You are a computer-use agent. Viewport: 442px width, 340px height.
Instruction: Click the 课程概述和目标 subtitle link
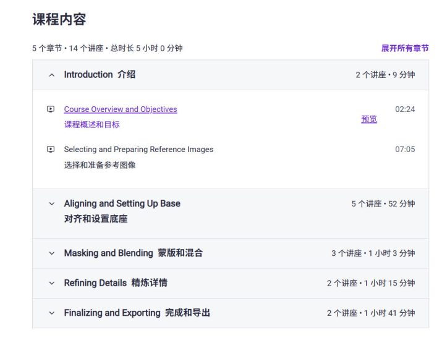92,125
